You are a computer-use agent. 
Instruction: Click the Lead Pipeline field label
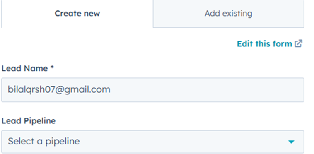tap(29, 121)
